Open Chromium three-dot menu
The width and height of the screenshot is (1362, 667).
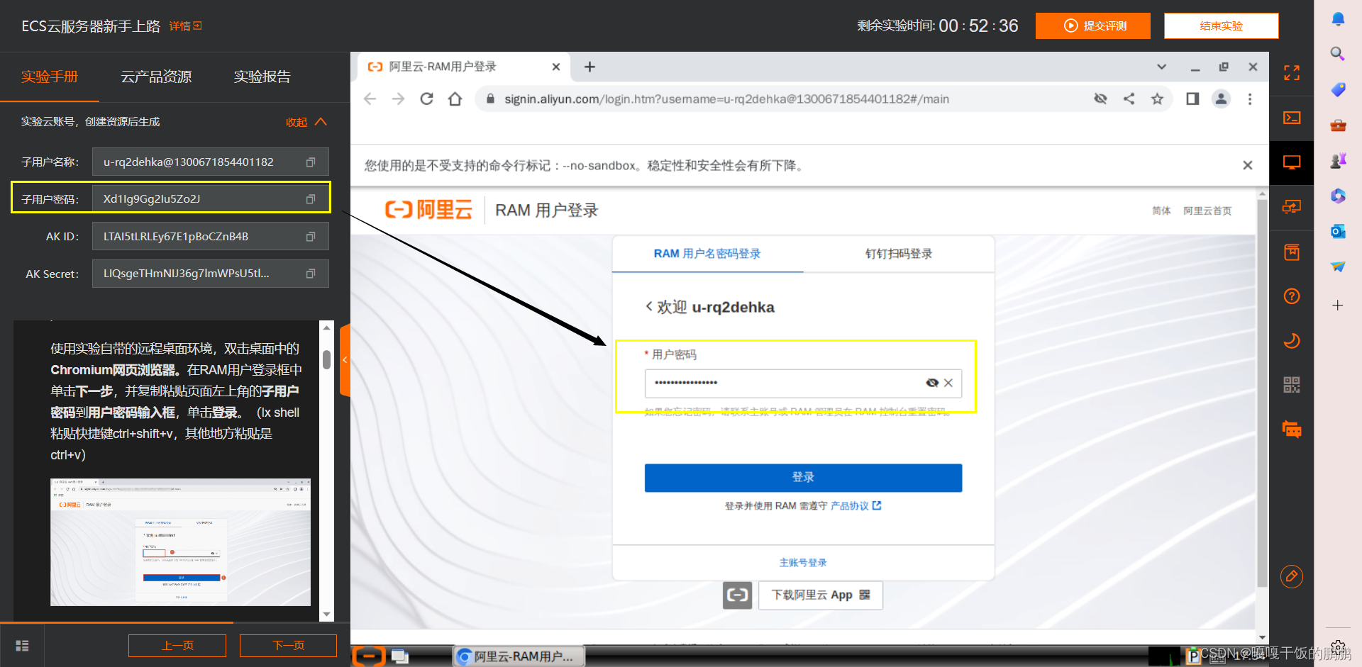tap(1250, 99)
